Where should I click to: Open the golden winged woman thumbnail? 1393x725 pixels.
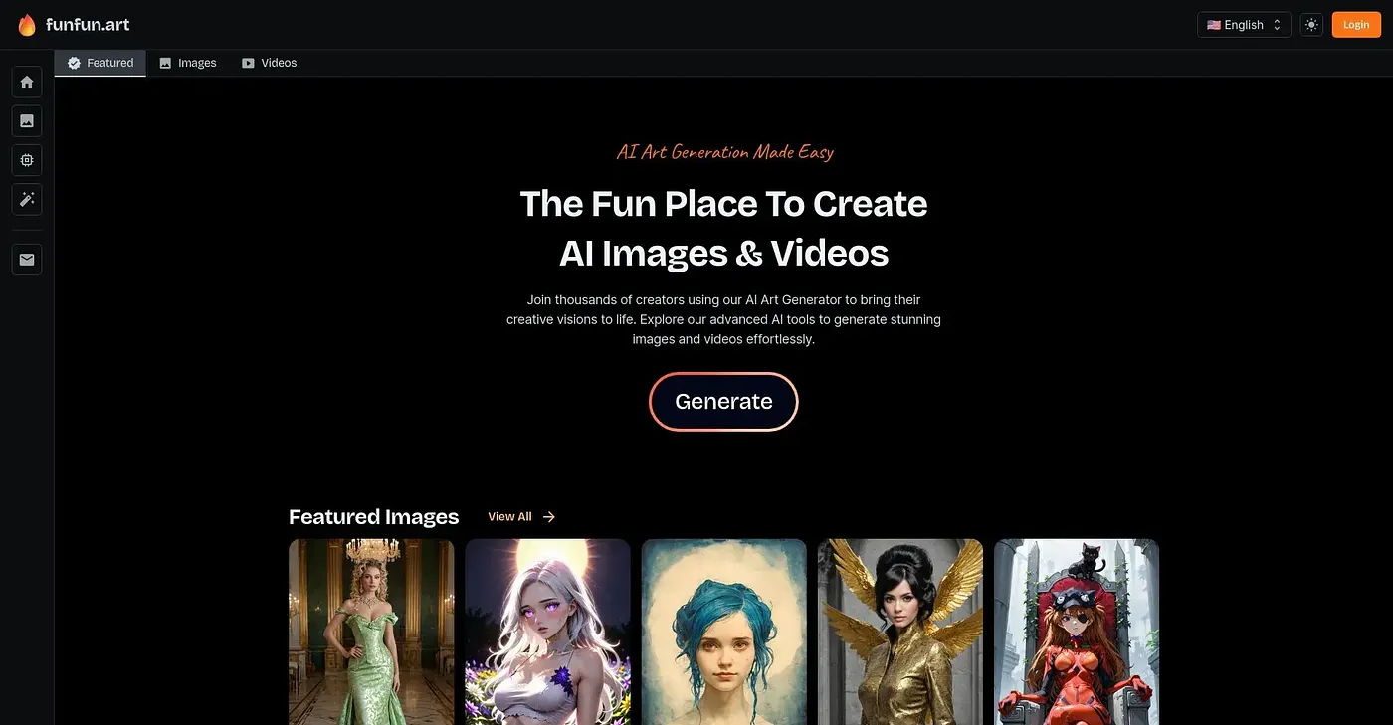tap(900, 632)
